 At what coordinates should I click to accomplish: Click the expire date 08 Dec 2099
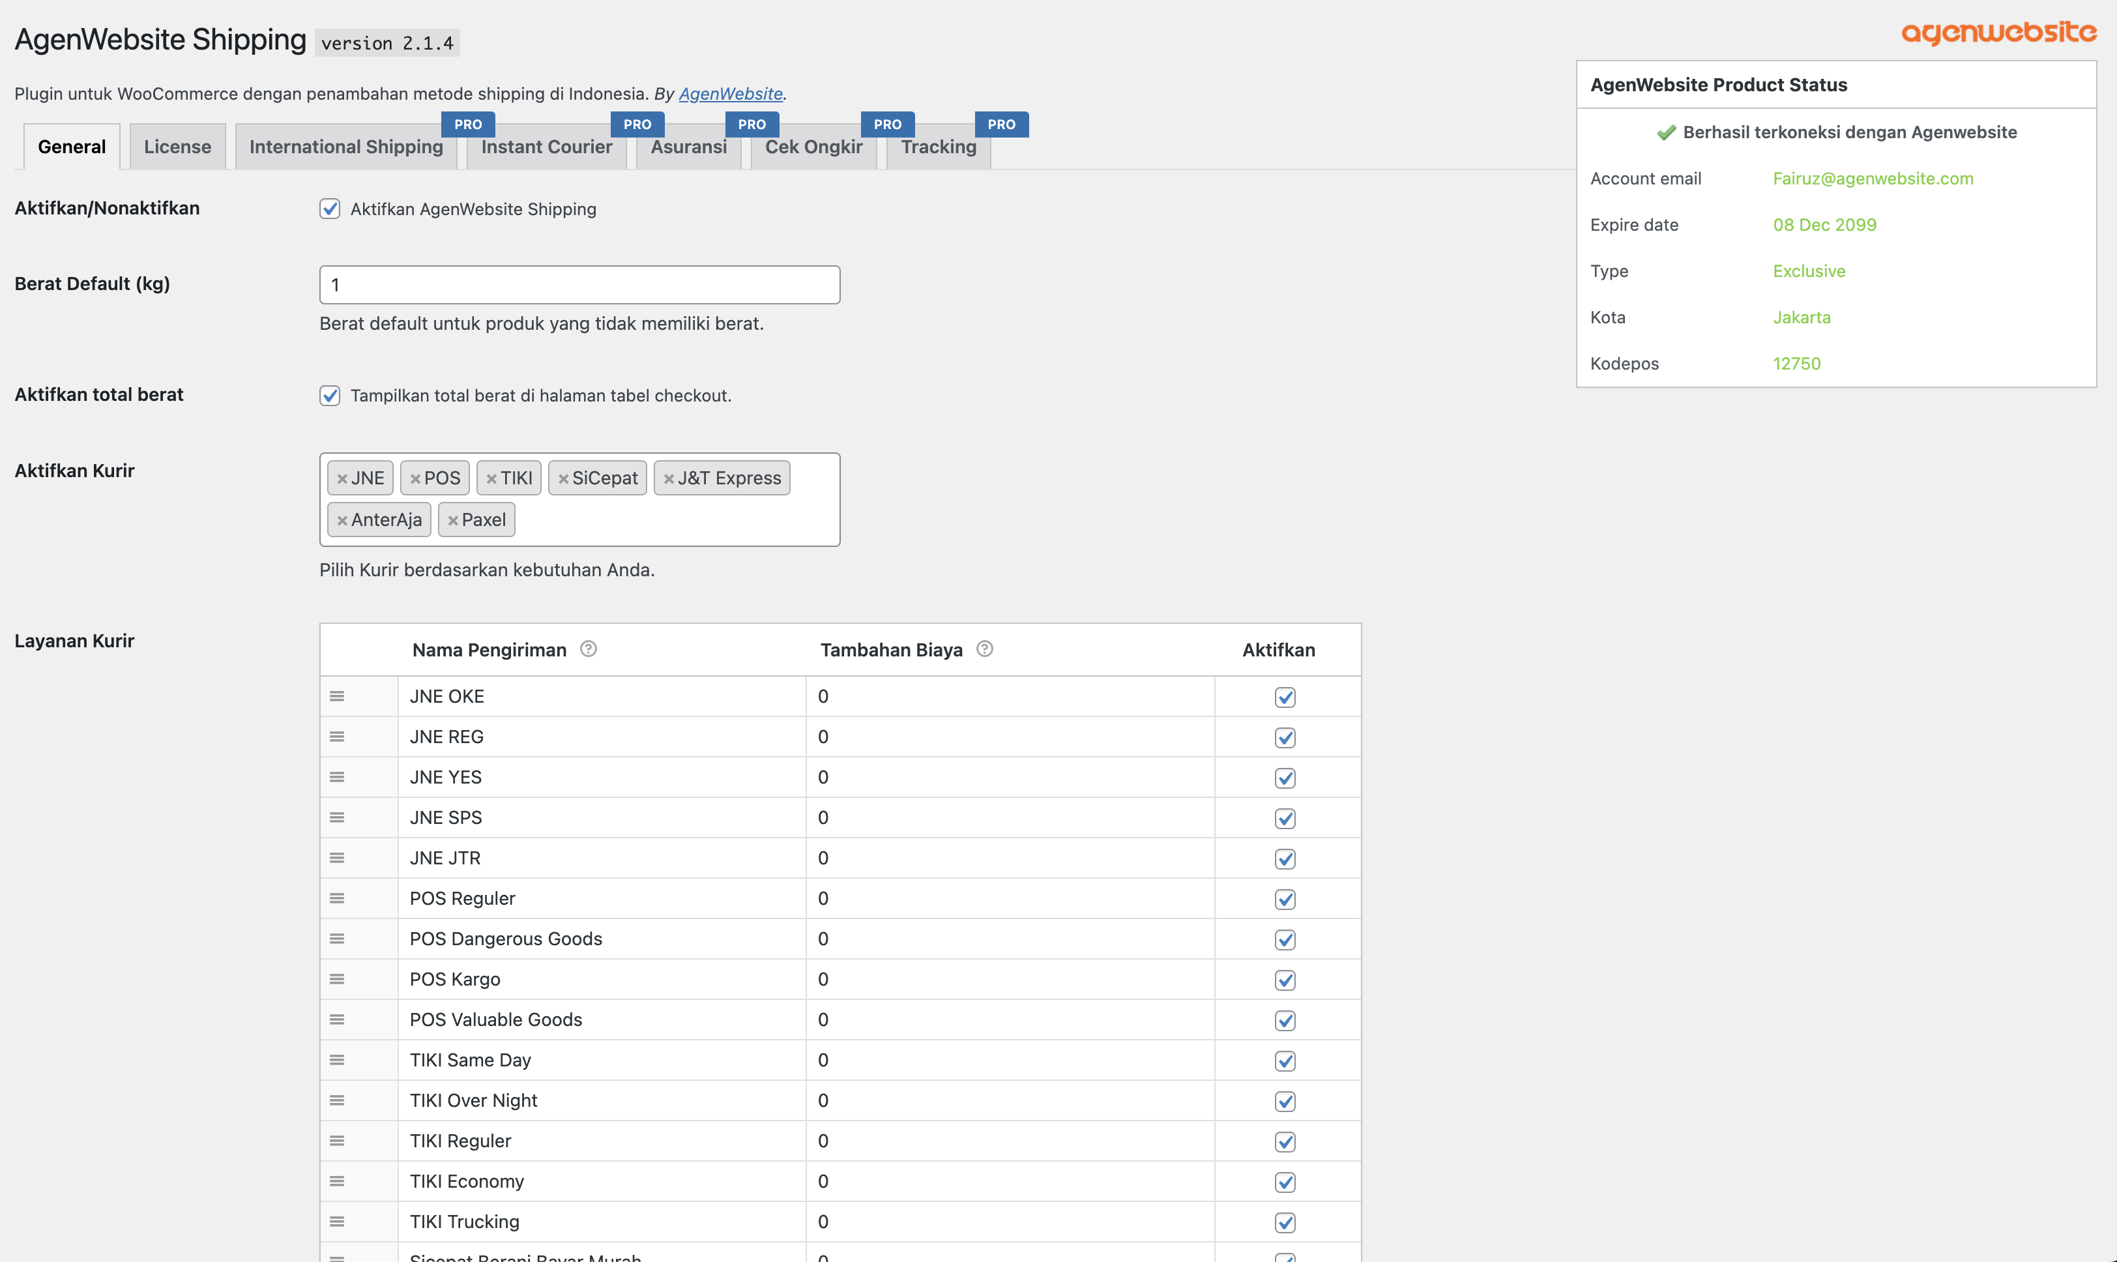coord(1824,224)
